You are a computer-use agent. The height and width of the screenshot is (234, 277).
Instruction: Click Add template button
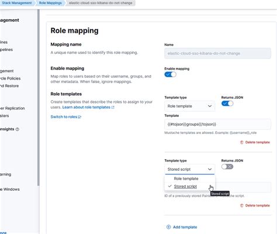(182, 227)
